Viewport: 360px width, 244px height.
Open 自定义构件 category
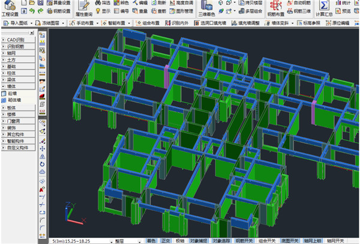(18, 147)
